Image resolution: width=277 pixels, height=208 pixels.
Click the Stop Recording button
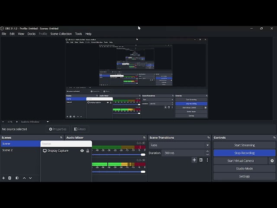(x=244, y=153)
